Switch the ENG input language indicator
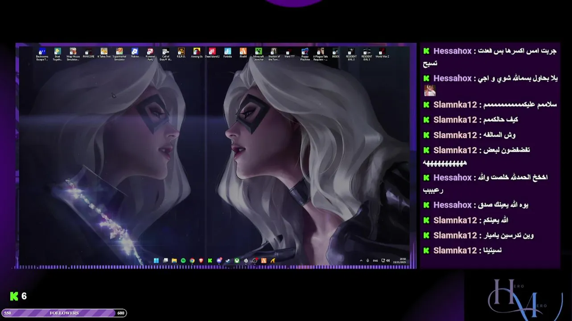Image resolution: width=572 pixels, height=321 pixels. tap(375, 260)
